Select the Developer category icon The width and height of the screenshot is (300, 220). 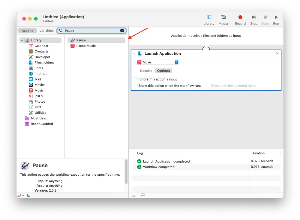(x=31, y=57)
